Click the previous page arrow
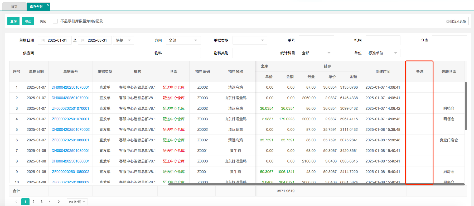The width and height of the screenshot is (474, 206). [x=16, y=202]
